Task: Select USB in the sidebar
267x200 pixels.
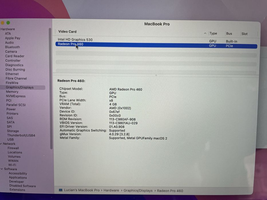Action: [x=10, y=139]
